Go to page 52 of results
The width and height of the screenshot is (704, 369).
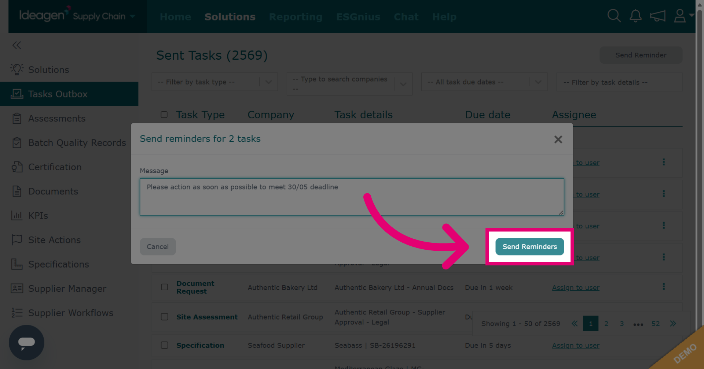(x=656, y=324)
